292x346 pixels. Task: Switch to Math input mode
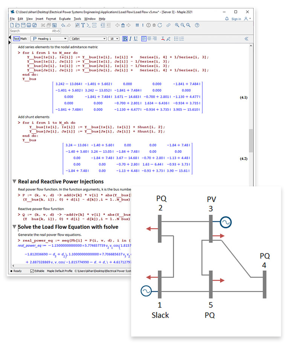[x=24, y=39]
